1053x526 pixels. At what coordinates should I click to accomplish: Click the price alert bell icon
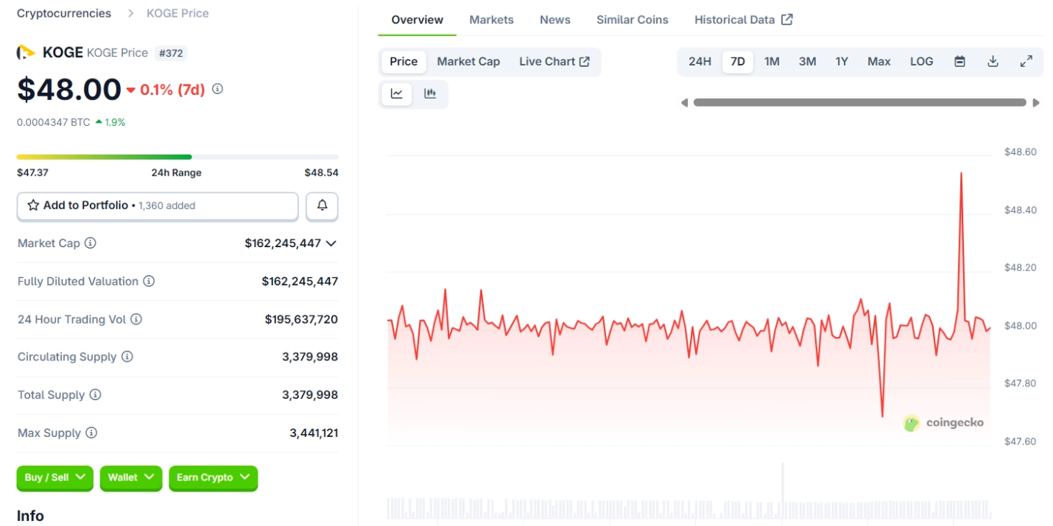[322, 206]
